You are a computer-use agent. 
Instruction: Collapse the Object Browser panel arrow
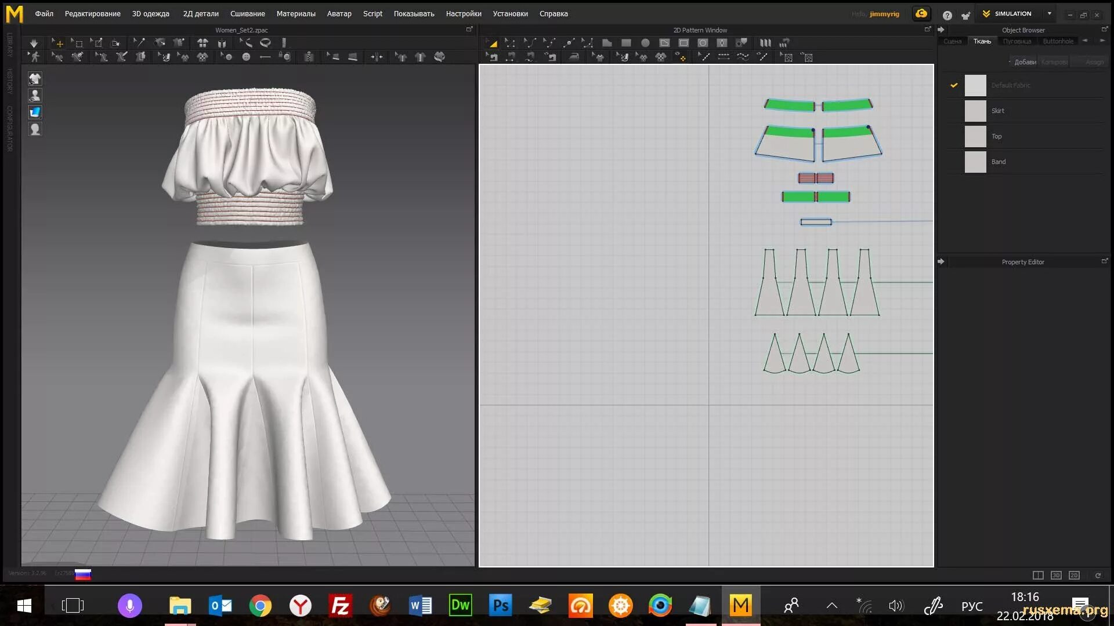[x=941, y=30]
